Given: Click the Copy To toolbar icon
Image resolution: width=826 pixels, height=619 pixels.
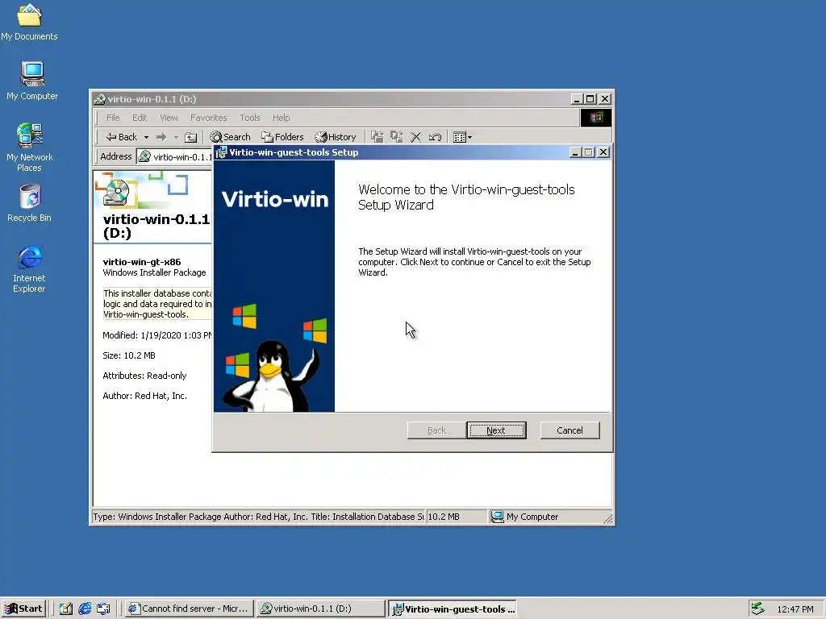Looking at the screenshot, I should (397, 137).
